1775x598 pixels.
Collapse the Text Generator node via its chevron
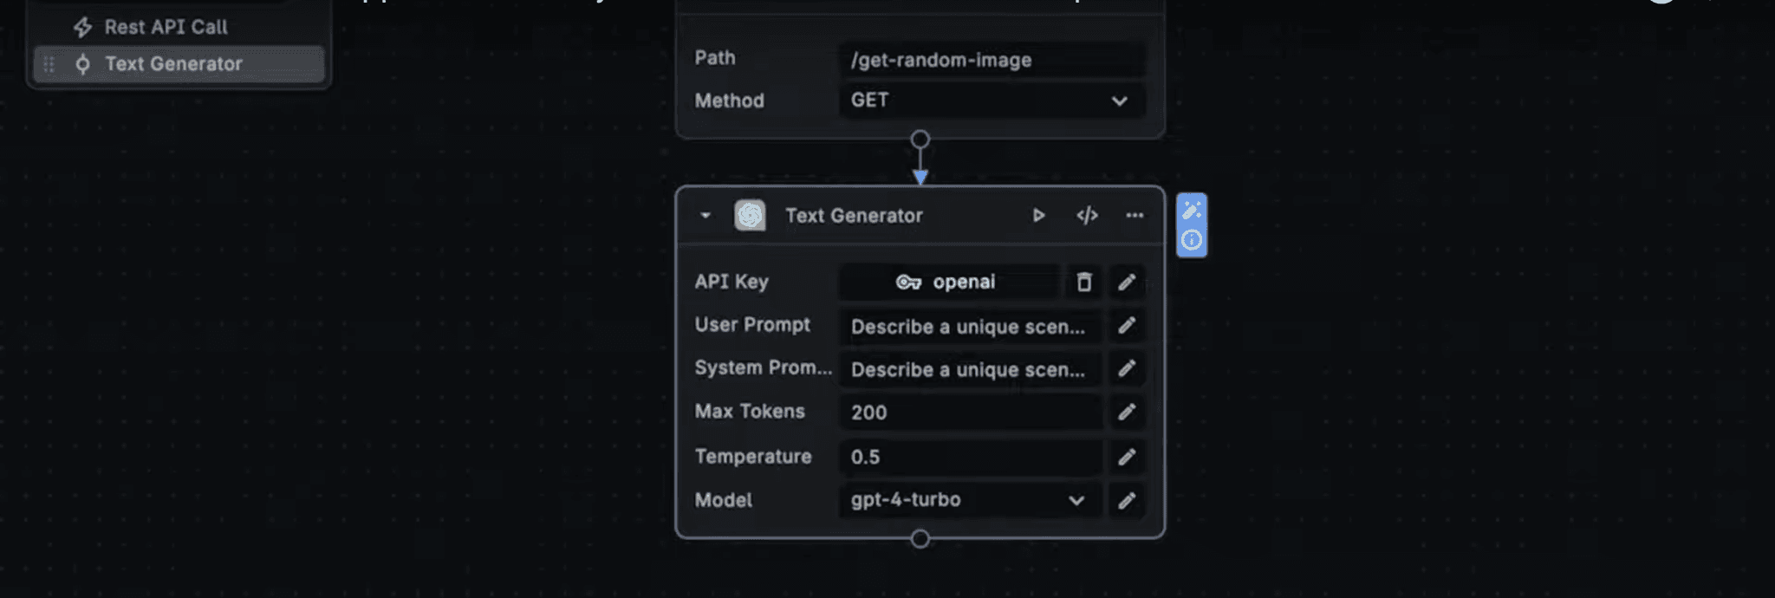coord(704,216)
